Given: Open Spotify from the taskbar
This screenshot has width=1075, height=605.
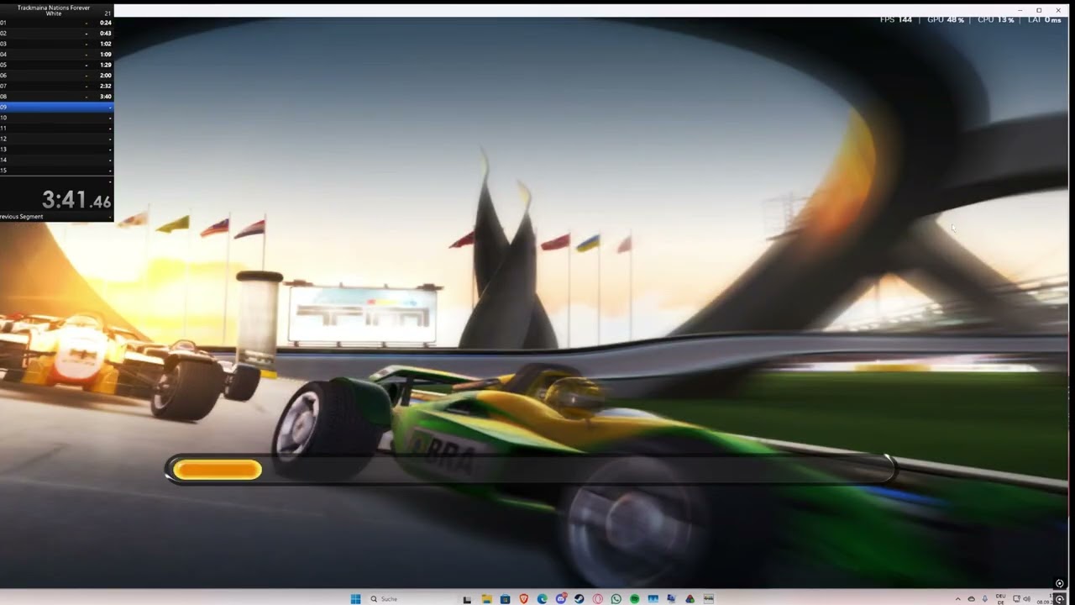Looking at the screenshot, I should point(635,599).
